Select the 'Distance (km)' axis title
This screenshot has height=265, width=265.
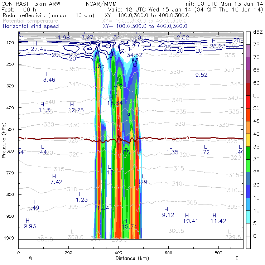coord(132,258)
